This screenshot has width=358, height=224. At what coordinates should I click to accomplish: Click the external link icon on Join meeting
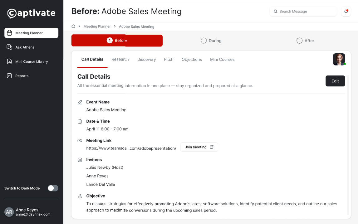(212, 147)
